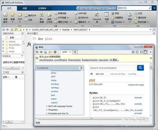Click the Community icon in ribbon

click(x=136, y=13)
